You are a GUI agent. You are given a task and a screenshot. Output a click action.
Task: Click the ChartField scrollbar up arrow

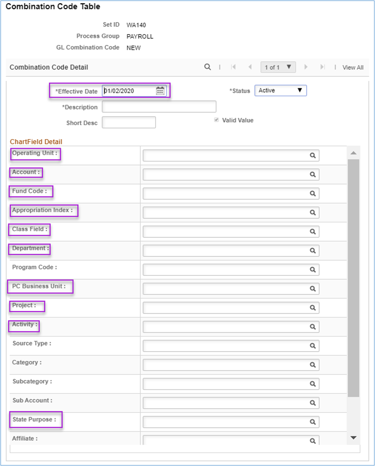click(353, 153)
